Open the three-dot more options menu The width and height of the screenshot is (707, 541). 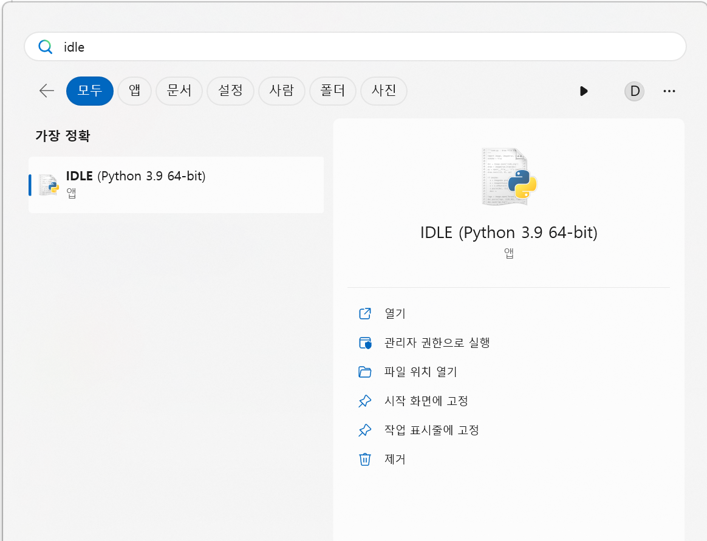669,91
